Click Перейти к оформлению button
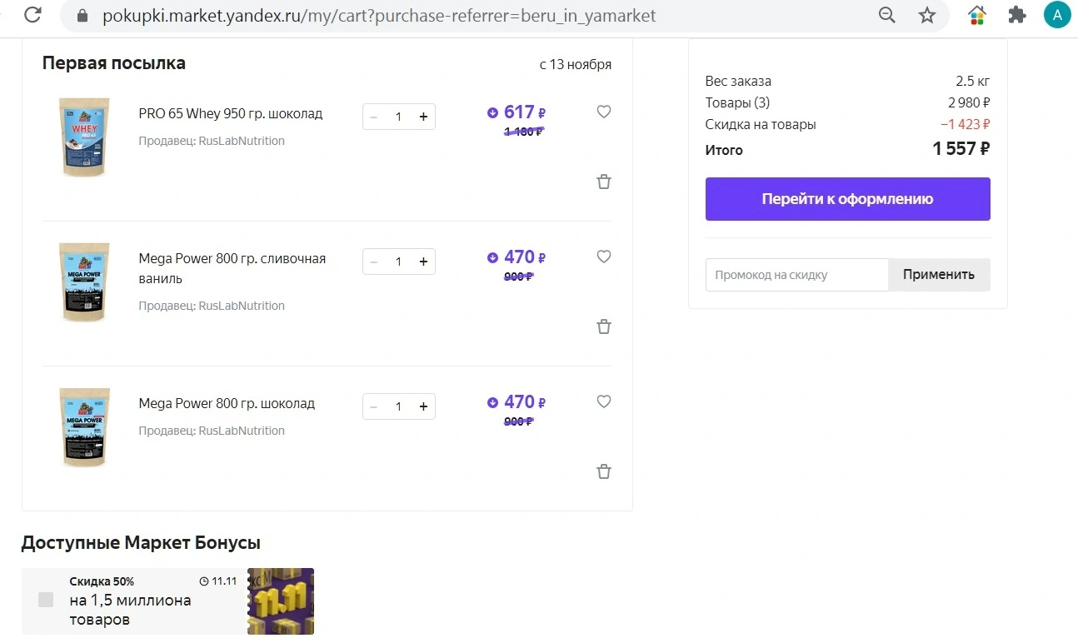The image size is (1078, 638). (847, 199)
